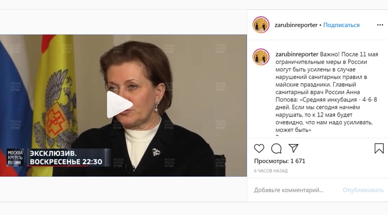Viewport: 388px width, 215px height.
Task: Save the post with the bookmark icon
Action: pyautogui.click(x=379, y=148)
